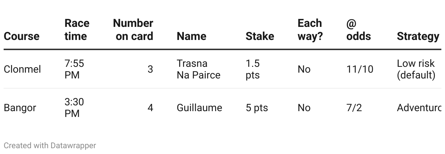445x154 pixels.
Task: Click the Each way? column header
Action: (310, 30)
